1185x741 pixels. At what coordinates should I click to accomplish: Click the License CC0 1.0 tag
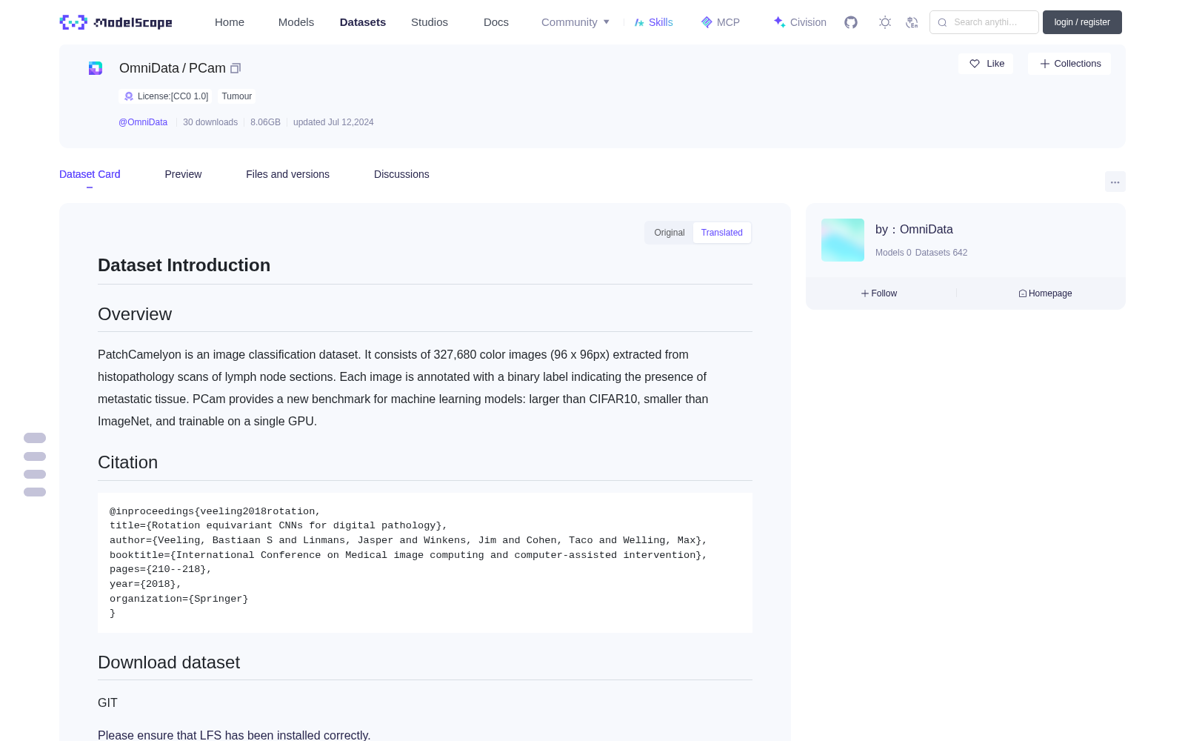(166, 96)
